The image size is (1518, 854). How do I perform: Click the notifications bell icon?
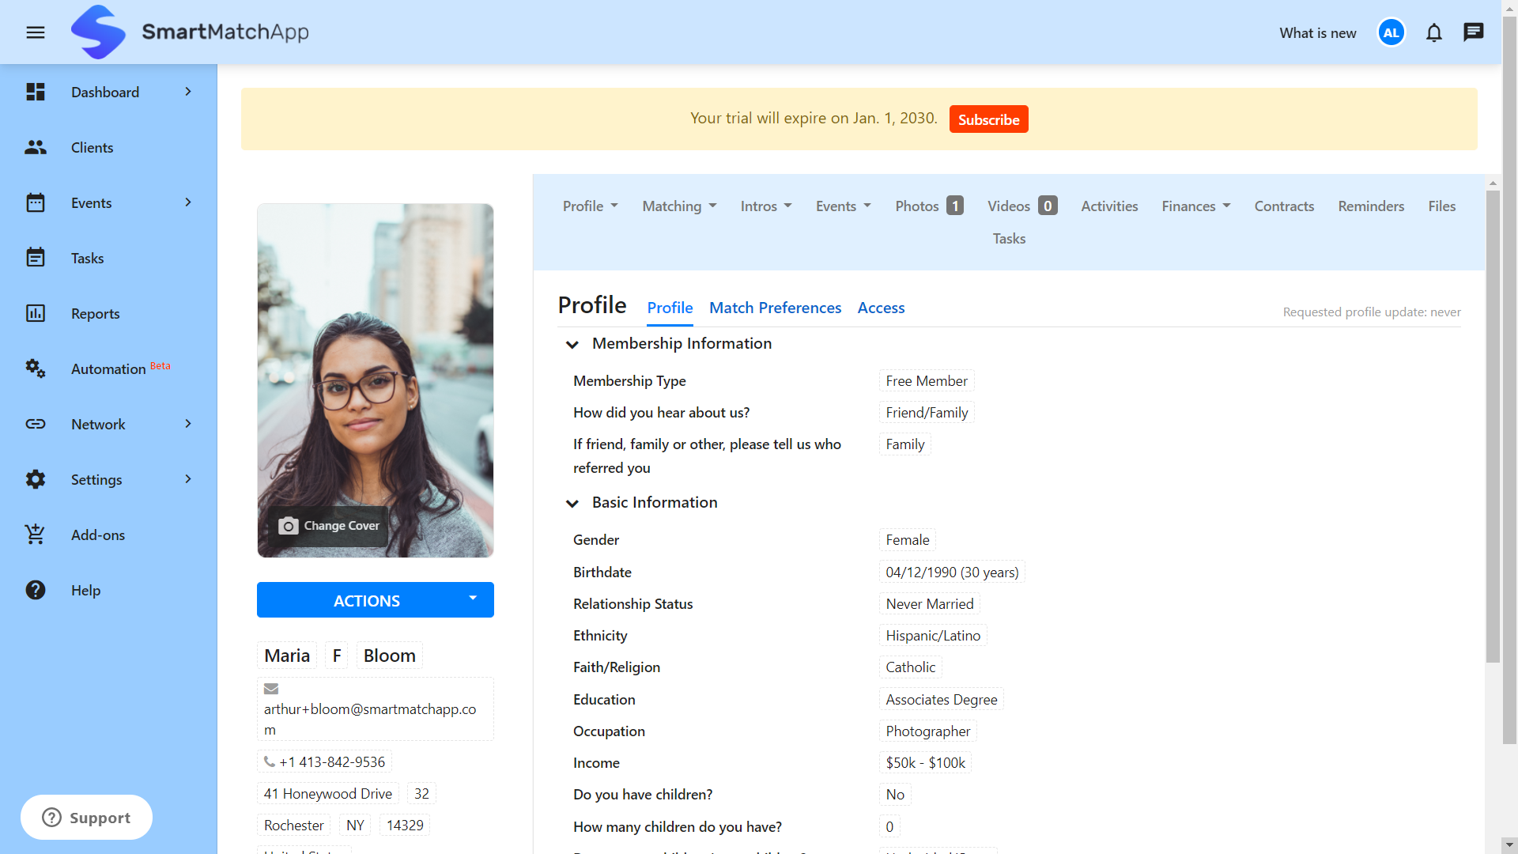coord(1433,32)
